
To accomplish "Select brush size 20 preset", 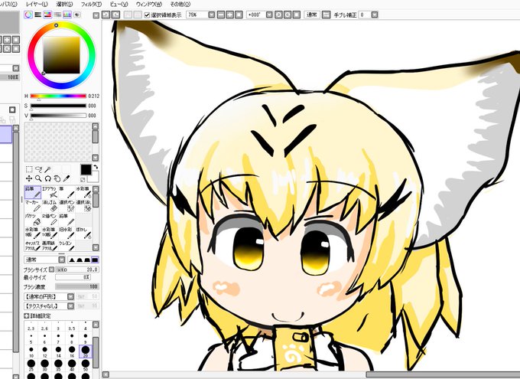I will tap(85, 351).
